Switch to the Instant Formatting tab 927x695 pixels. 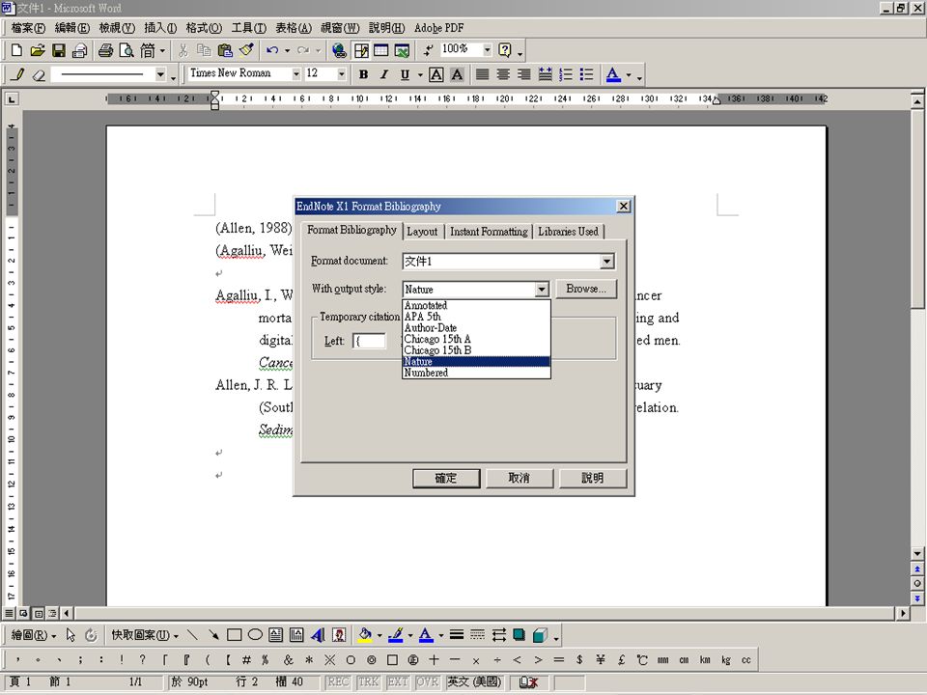pos(489,232)
